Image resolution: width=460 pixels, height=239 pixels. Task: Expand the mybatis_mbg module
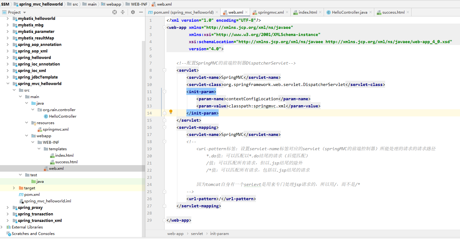[8, 25]
